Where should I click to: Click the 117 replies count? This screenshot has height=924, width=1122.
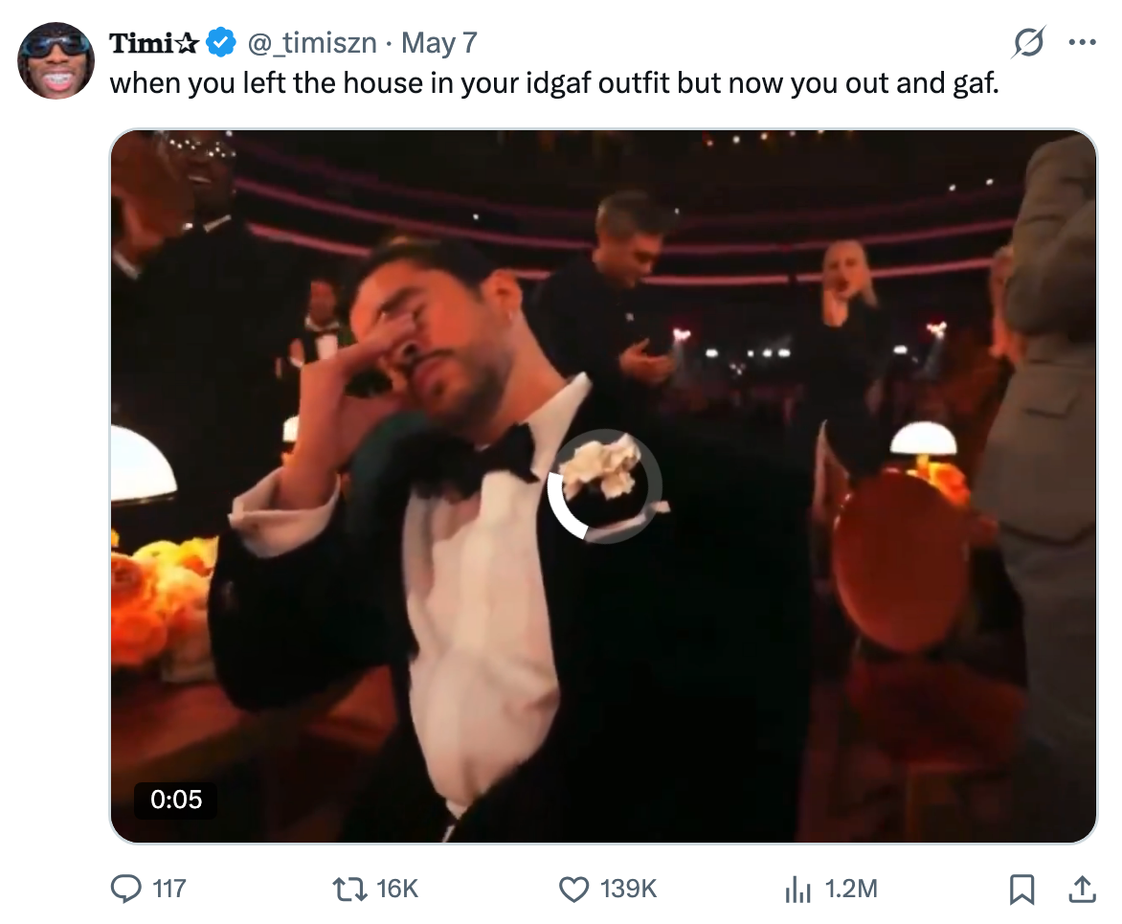pos(168,889)
